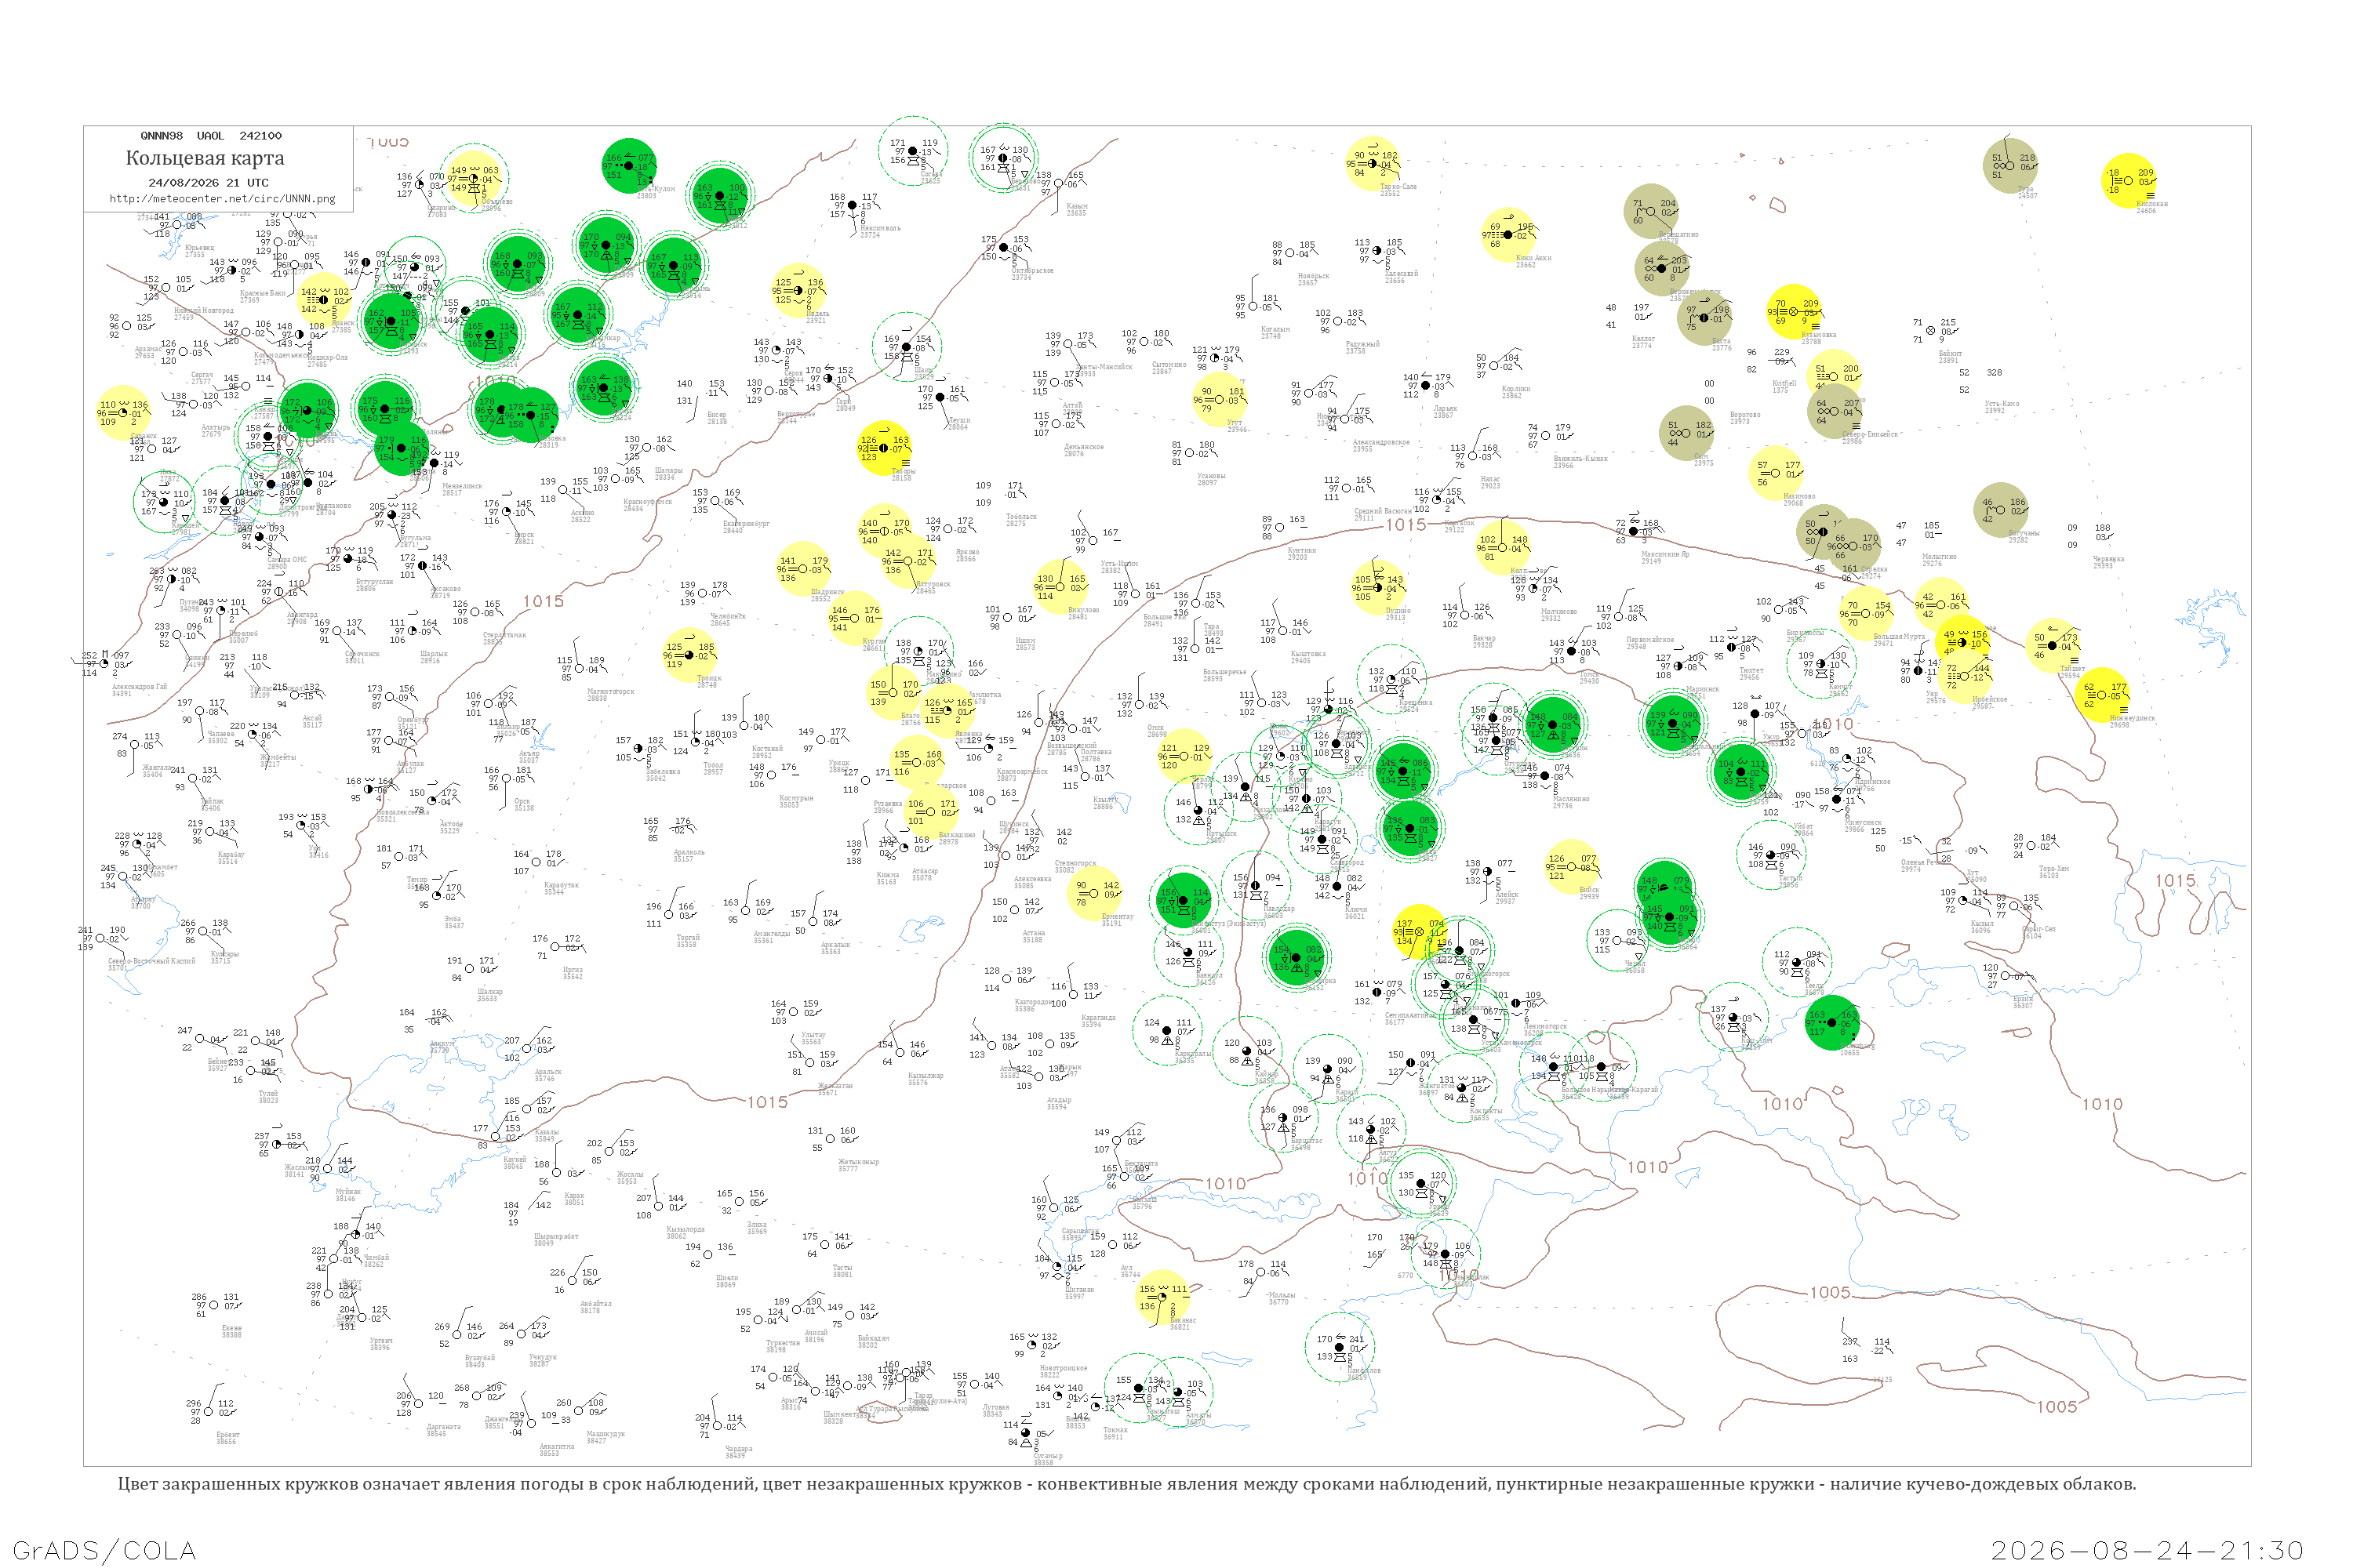2353x1568 pixels.
Task: Click the station label "Корлики 23862"
Action: click(1515, 392)
